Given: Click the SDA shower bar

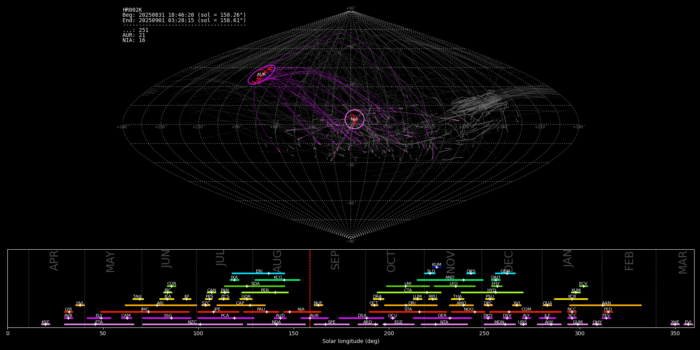Looking at the screenshot, I should click(254, 286).
